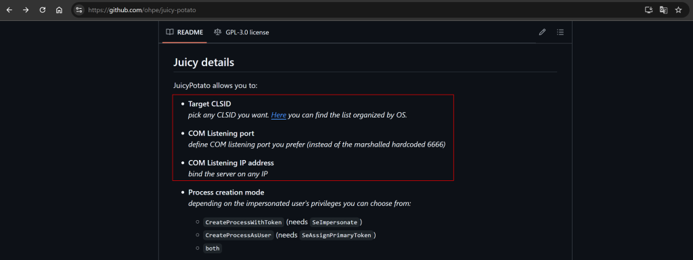This screenshot has width=693, height=260.
Task: Reload the juicy-potato GitHub page
Action: tap(43, 9)
